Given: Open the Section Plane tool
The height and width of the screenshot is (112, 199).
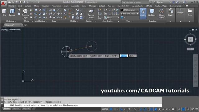Looking at the screenshot, I should 91,14.
